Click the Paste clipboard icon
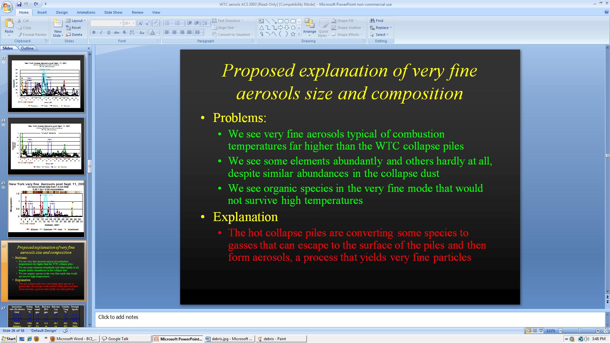Screen dimensions: 610x343 coord(9,24)
